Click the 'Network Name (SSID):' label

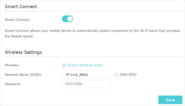click(x=23, y=75)
